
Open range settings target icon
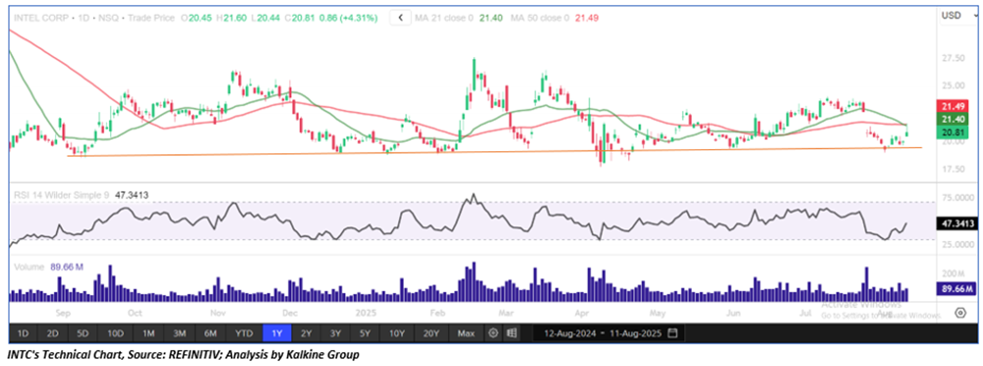tap(494, 334)
